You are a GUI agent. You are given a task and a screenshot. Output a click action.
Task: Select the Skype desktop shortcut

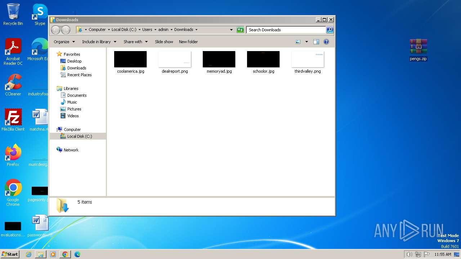pyautogui.click(x=40, y=14)
